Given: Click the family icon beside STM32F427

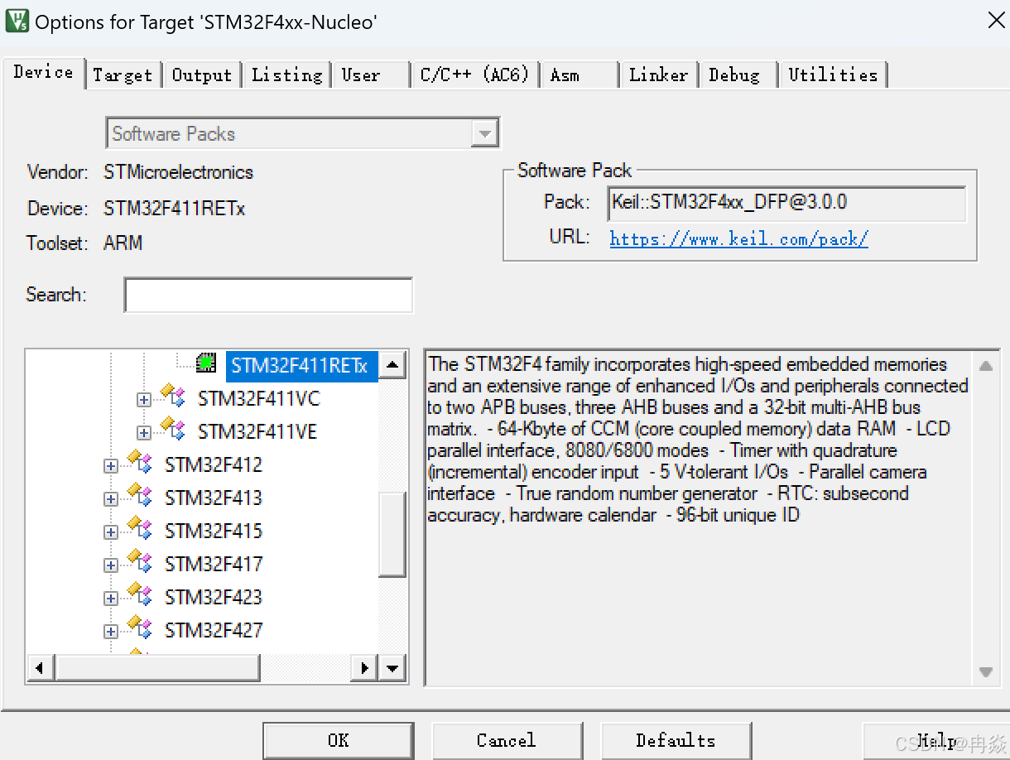Looking at the screenshot, I should (x=140, y=627).
